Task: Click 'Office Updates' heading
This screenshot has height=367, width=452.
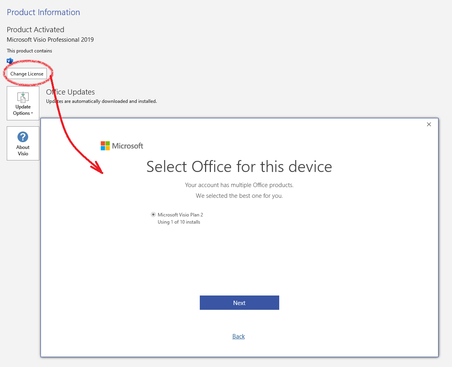Action: (x=70, y=92)
